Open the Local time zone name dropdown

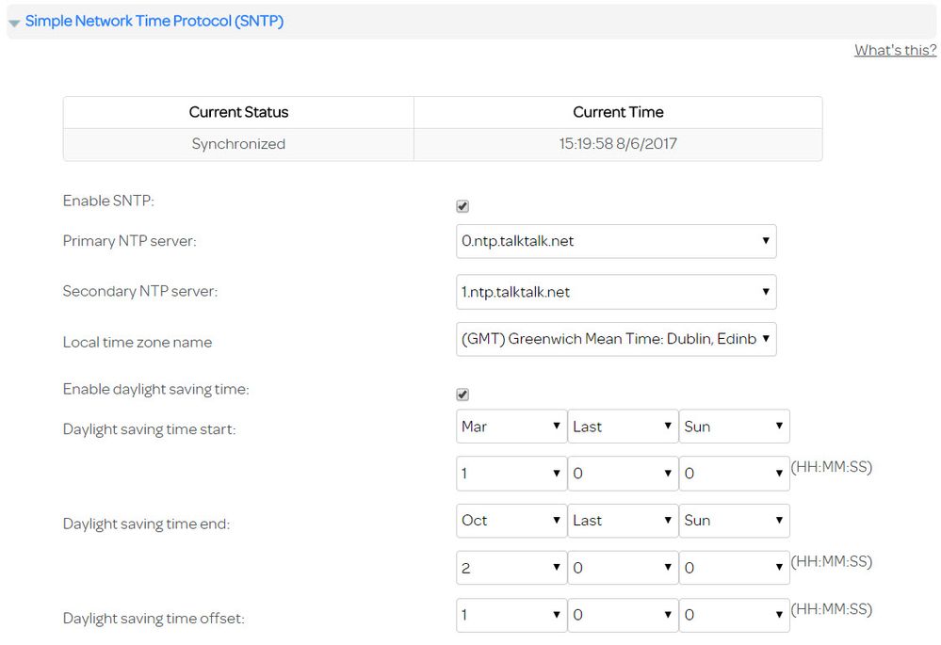click(616, 339)
